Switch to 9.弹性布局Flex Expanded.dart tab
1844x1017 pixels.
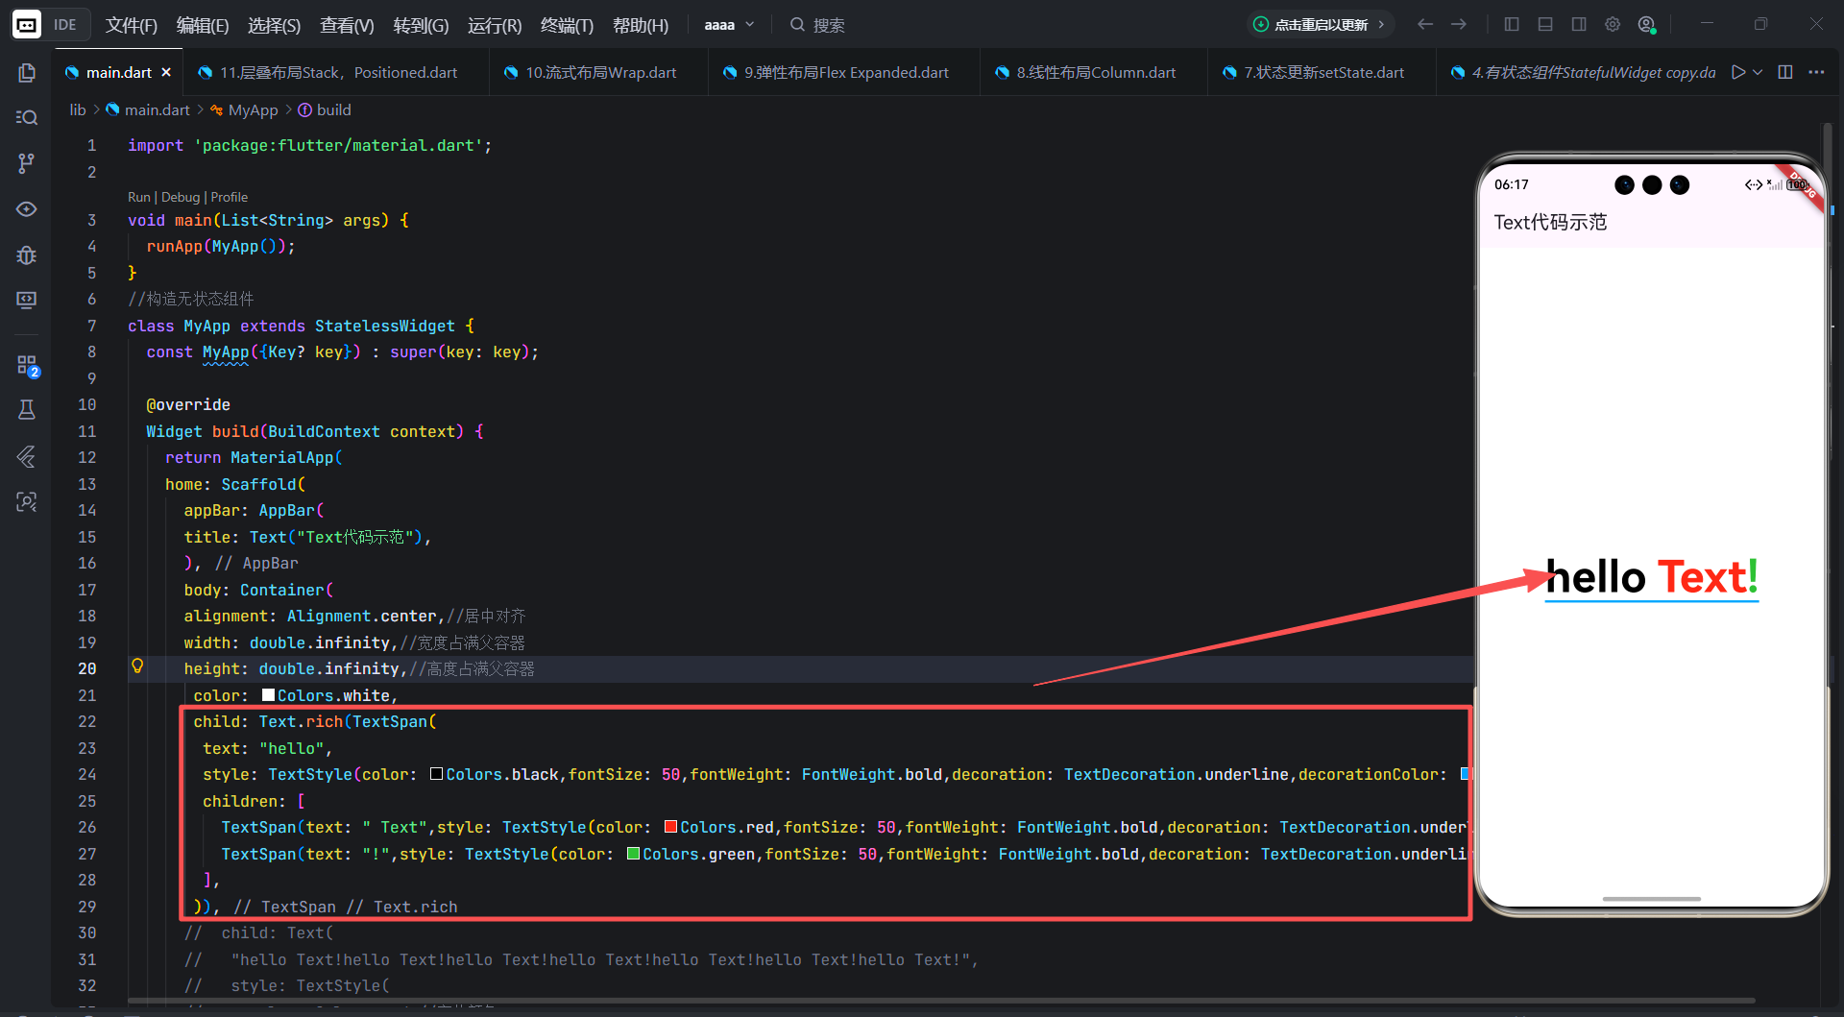[845, 72]
